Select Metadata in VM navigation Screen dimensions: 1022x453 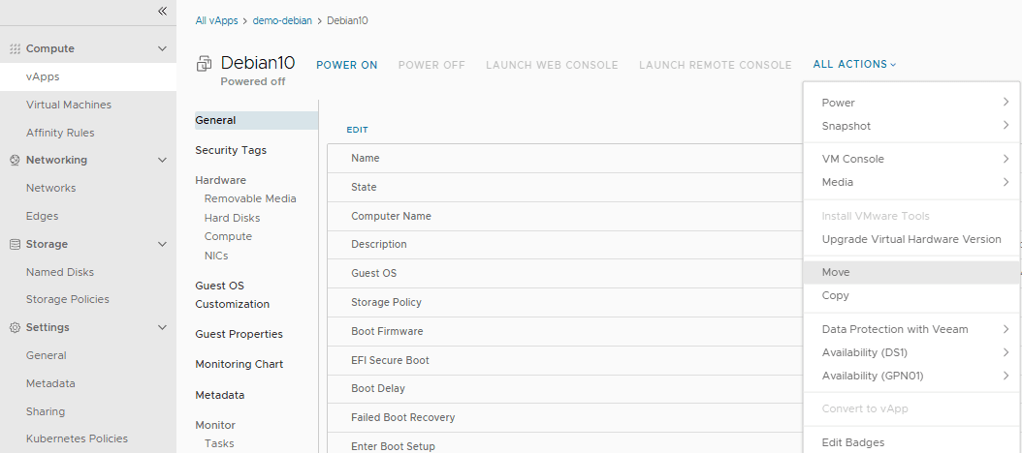click(x=220, y=395)
